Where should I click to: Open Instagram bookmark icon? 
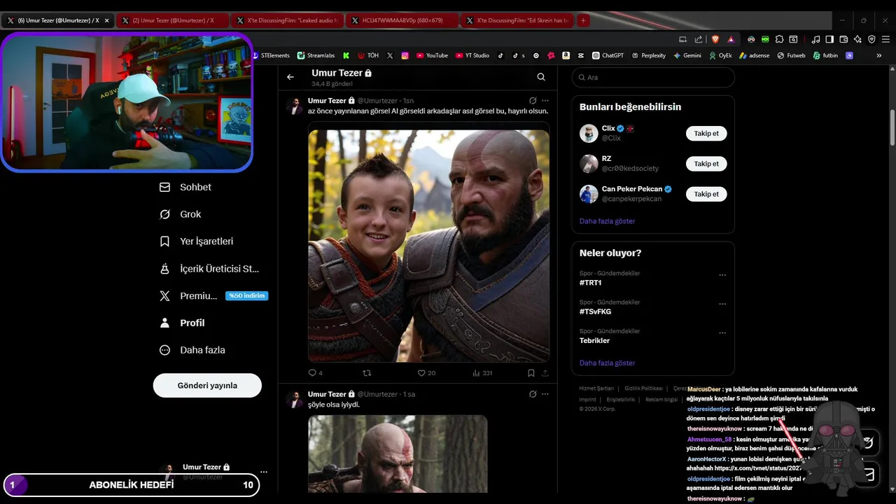coord(405,55)
